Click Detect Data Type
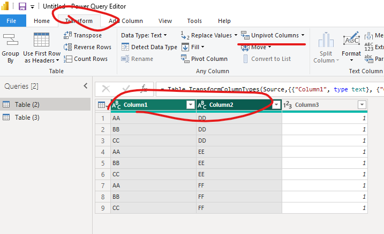The width and height of the screenshot is (384, 234). (x=149, y=47)
